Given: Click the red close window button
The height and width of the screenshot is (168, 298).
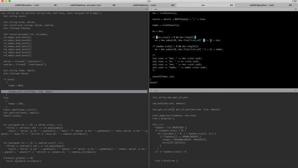Looking at the screenshot, I should [2, 1].
